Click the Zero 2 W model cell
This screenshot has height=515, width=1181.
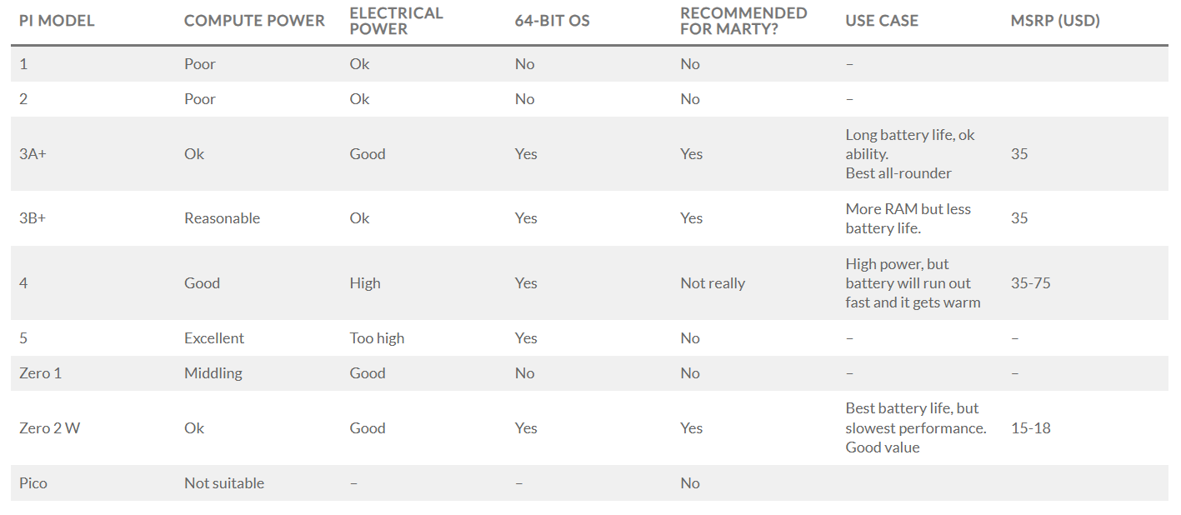(x=50, y=428)
